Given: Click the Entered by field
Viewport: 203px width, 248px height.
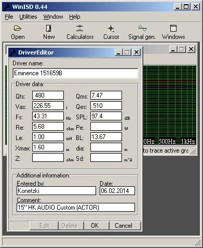Looking at the screenshot, I should pos(56,191).
